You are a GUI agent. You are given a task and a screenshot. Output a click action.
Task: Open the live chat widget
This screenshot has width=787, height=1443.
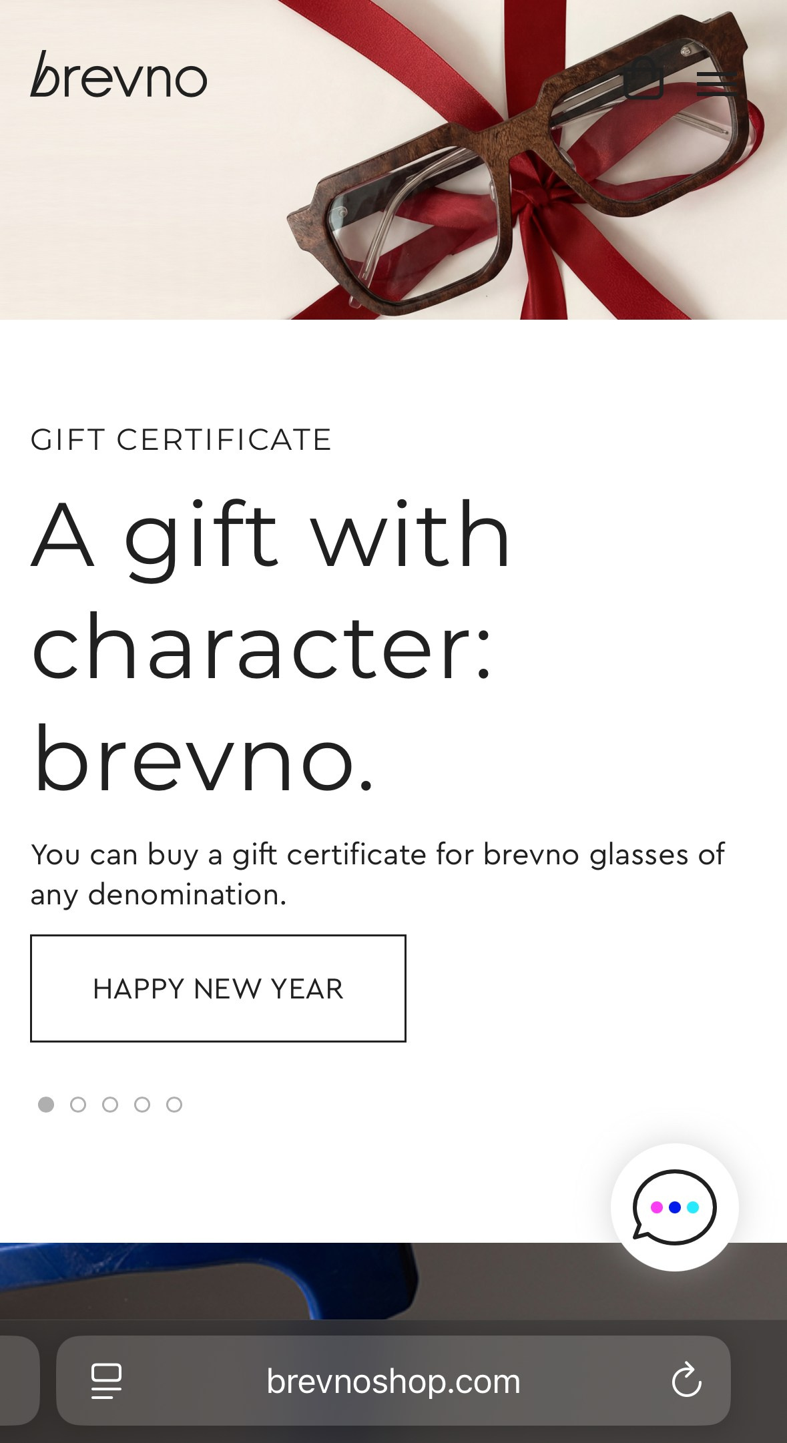pyautogui.click(x=674, y=1207)
